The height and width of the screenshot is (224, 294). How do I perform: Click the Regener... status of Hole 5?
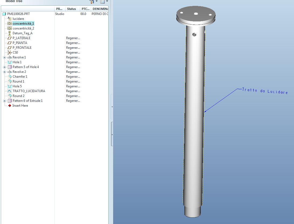[73, 86]
